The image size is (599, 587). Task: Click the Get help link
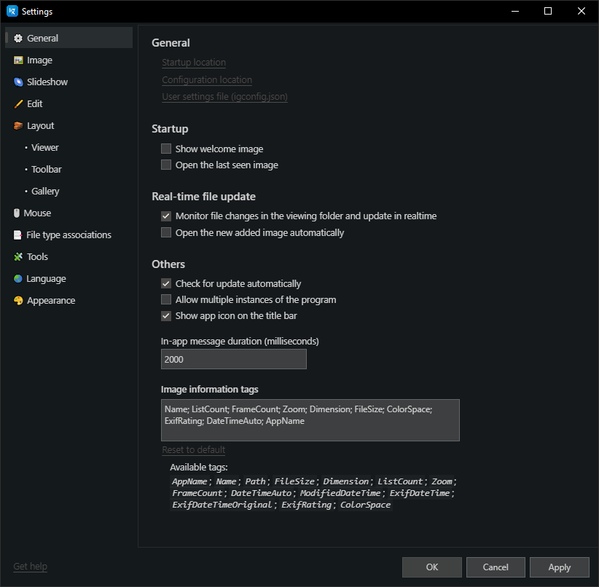click(30, 567)
